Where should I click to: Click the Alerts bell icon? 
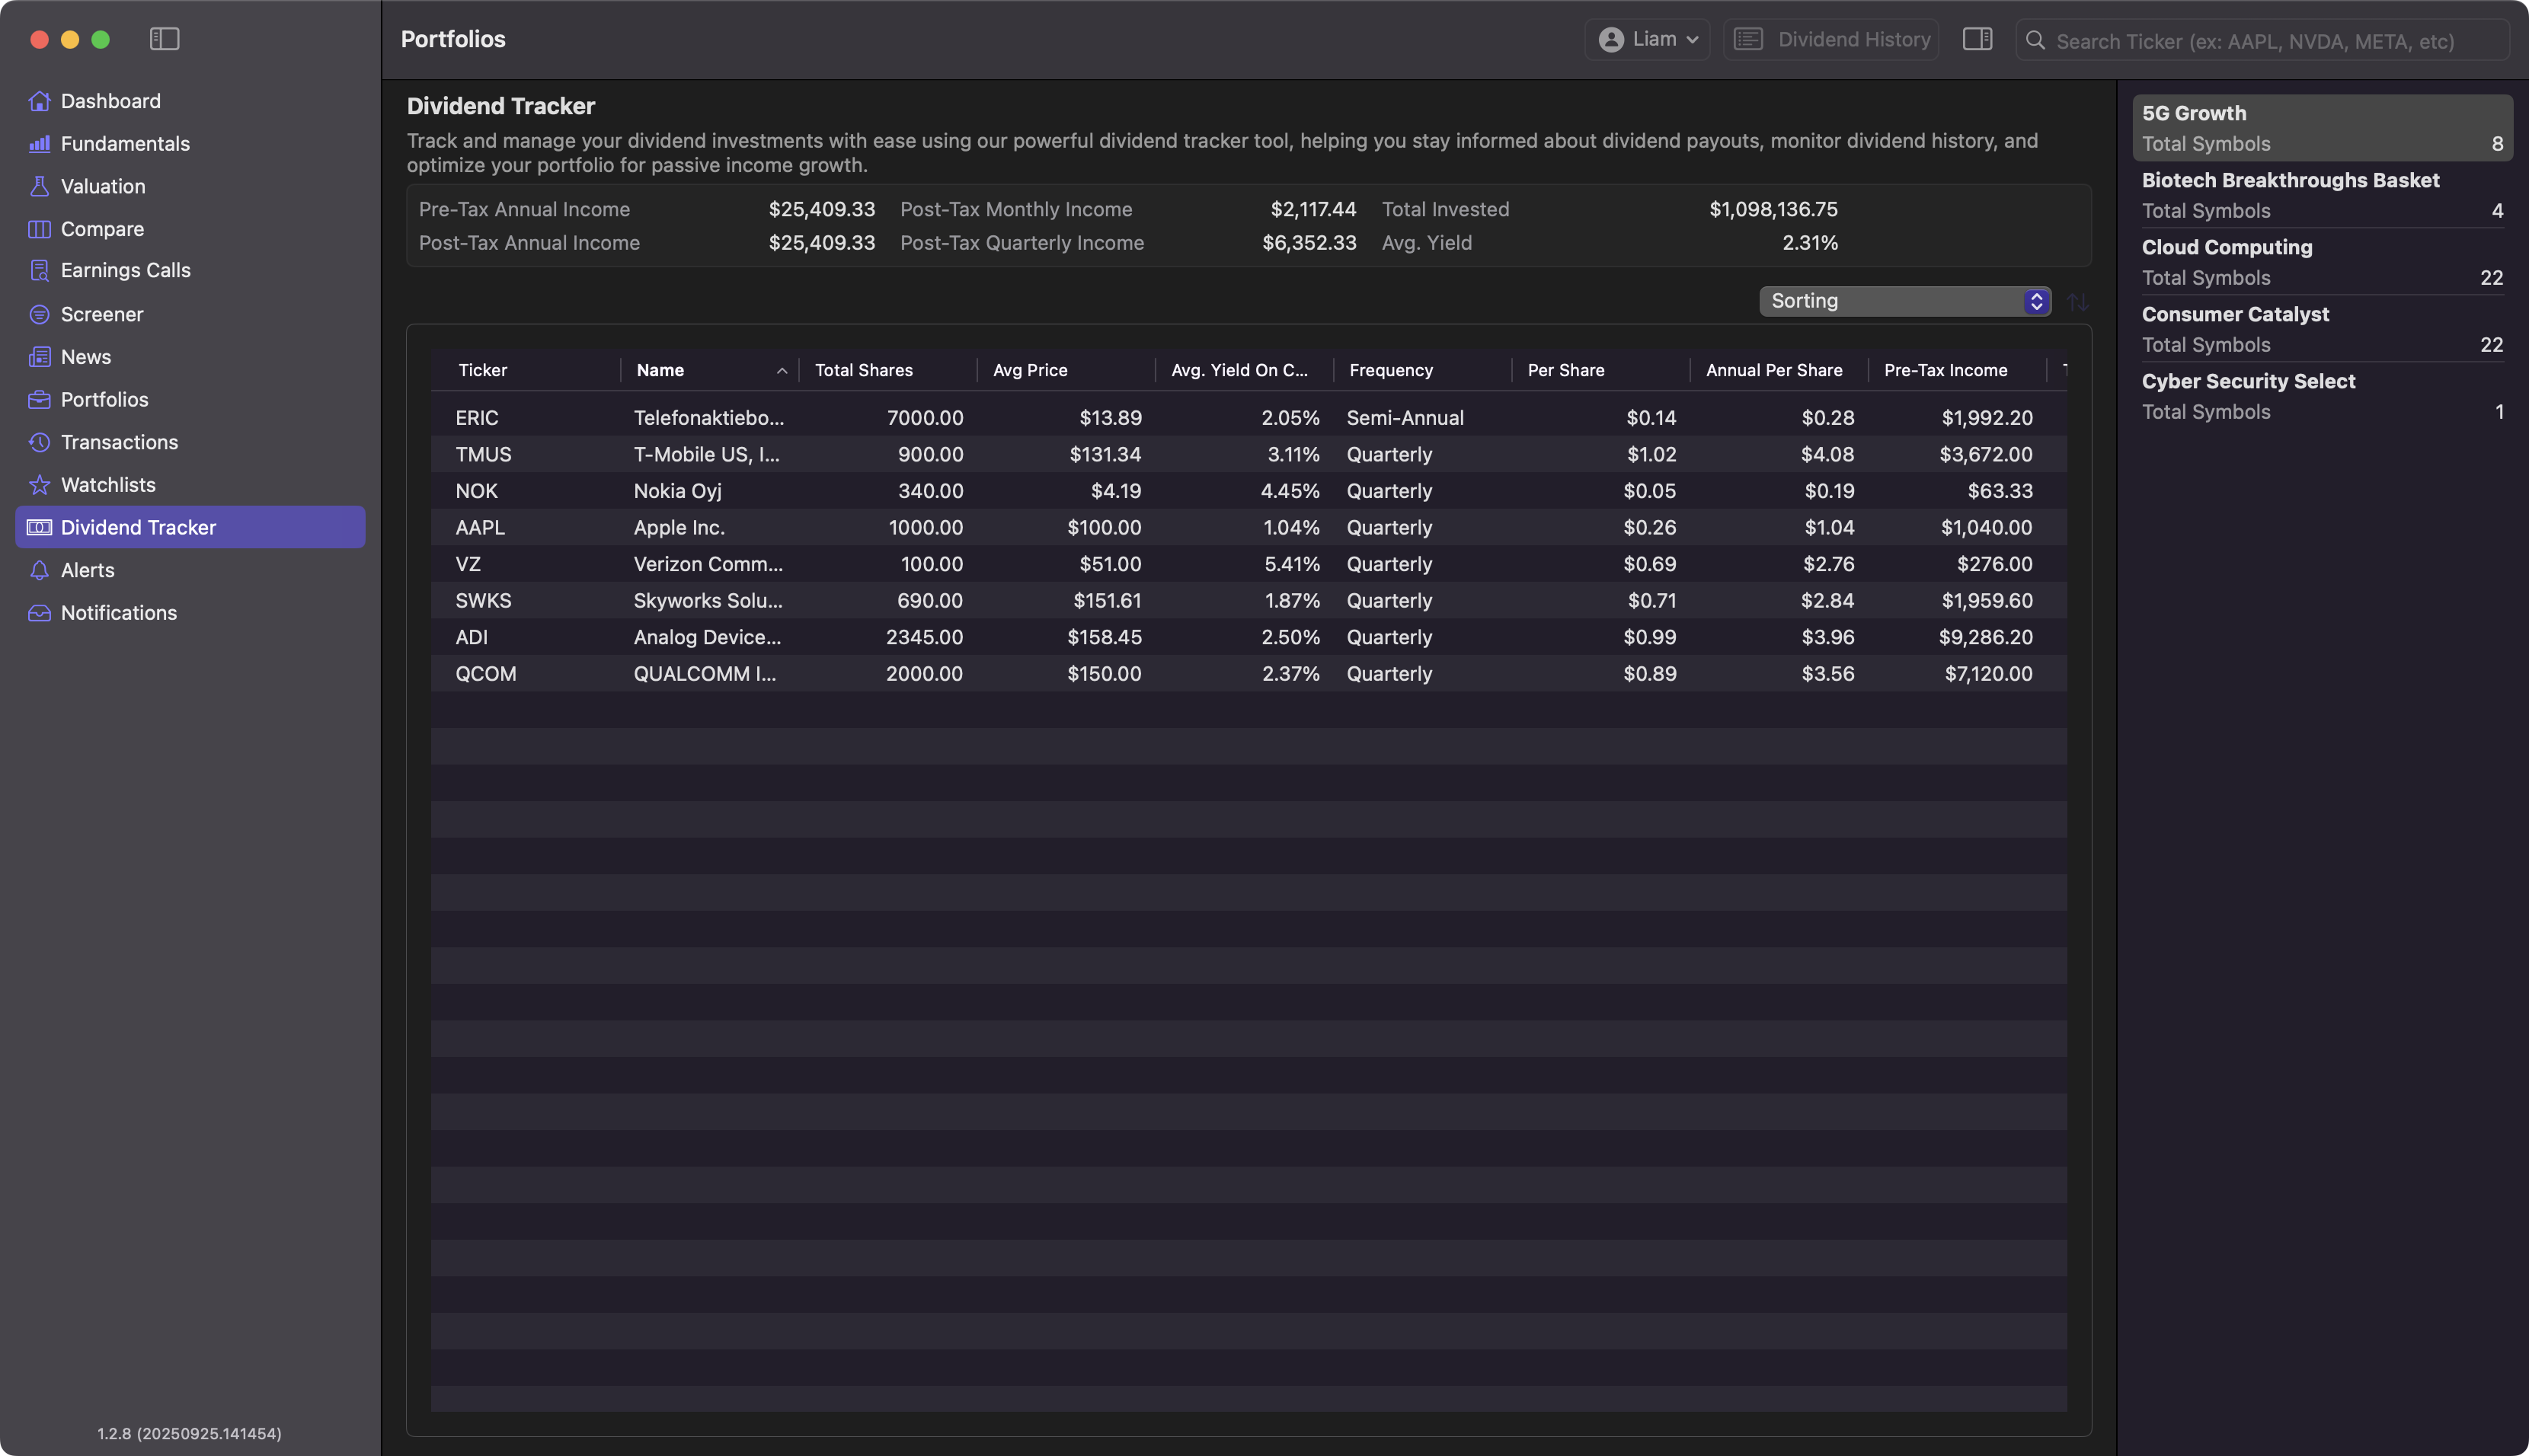pos(39,570)
